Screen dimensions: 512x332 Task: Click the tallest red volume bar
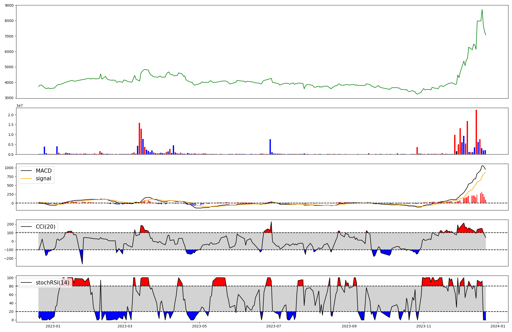tap(476, 132)
